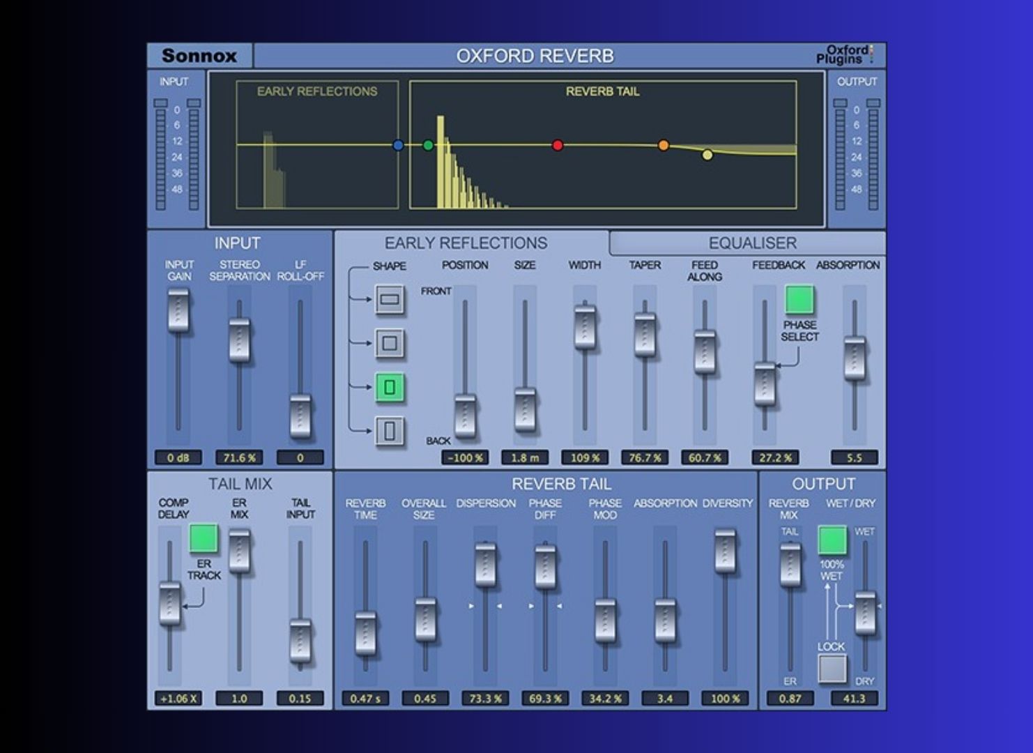Click the Phase Diff value 69.3 %
The width and height of the screenshot is (1033, 753).
545,699
